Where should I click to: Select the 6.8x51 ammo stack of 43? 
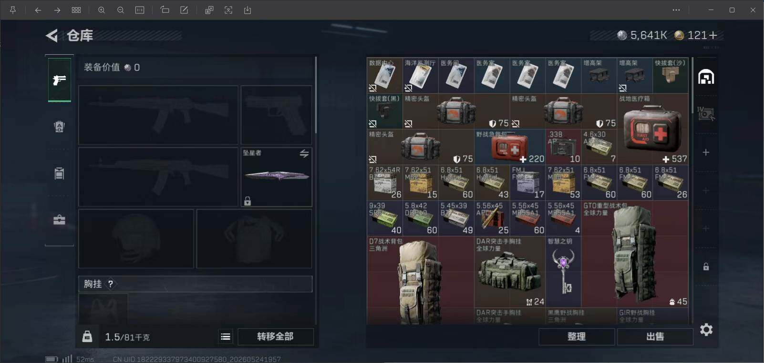[x=492, y=182]
